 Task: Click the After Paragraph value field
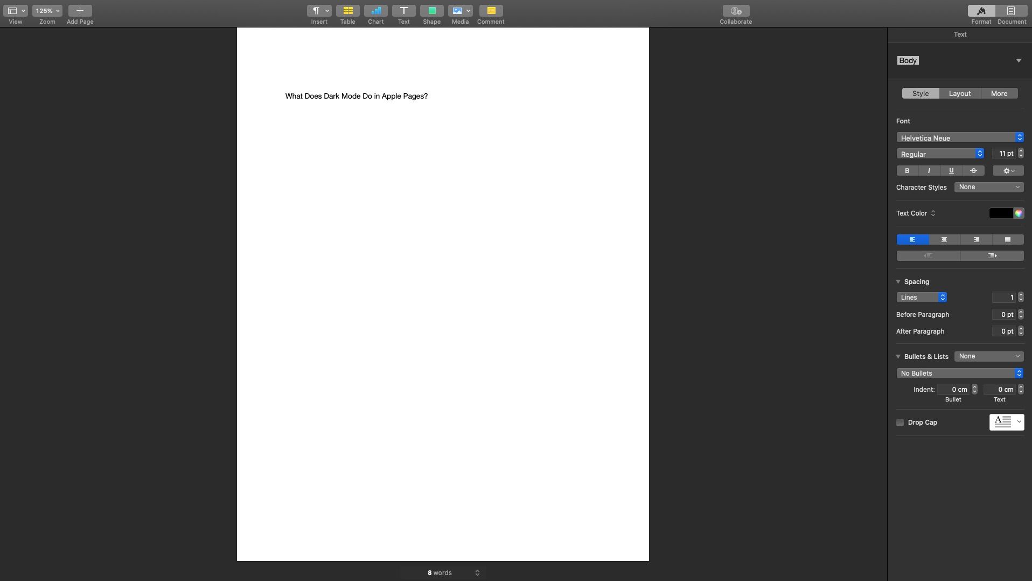coord(1004,331)
